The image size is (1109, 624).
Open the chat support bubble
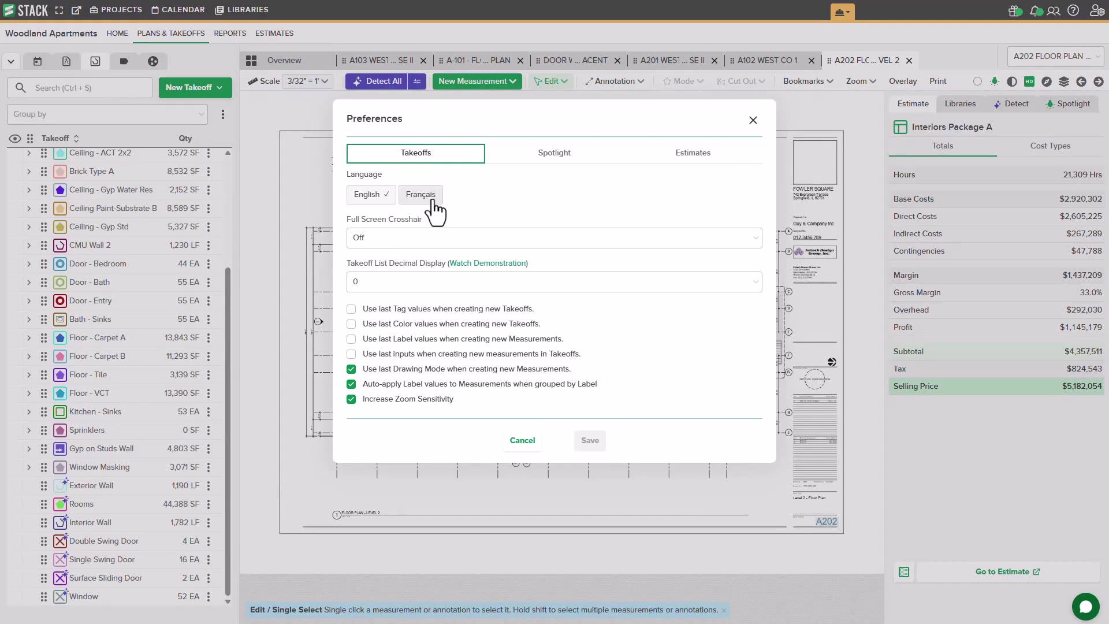[1085, 607]
